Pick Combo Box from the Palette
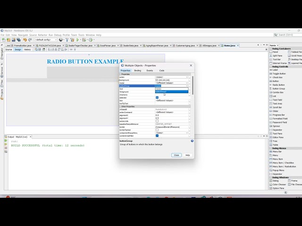The image size is (302, 226). tap(278, 92)
